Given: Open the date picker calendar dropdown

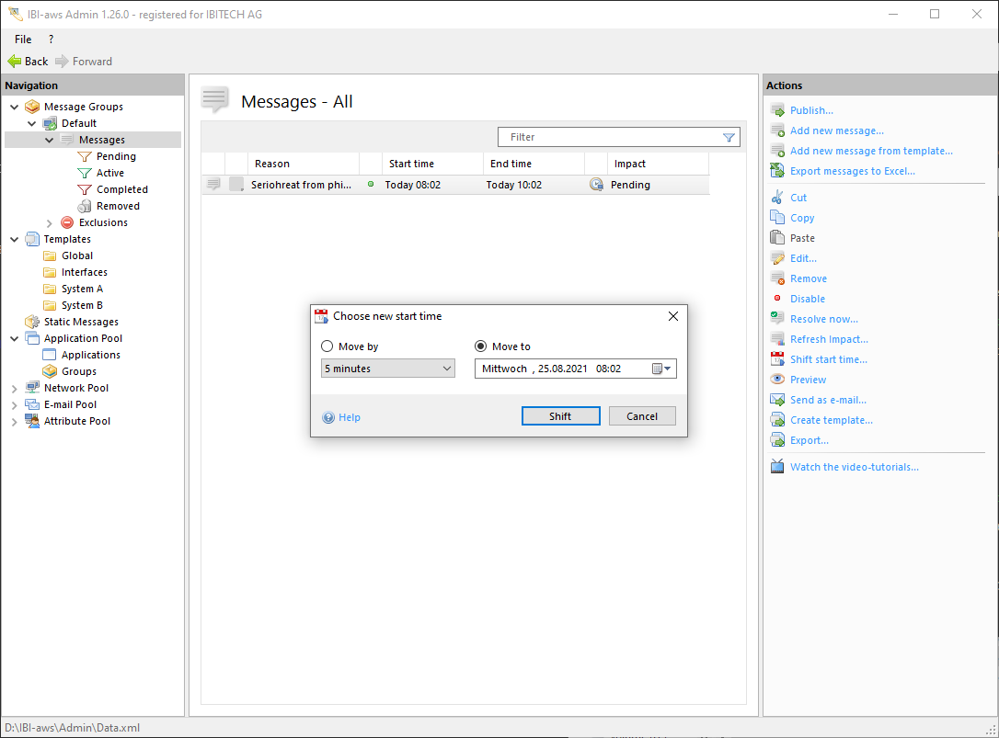Looking at the screenshot, I should (662, 369).
